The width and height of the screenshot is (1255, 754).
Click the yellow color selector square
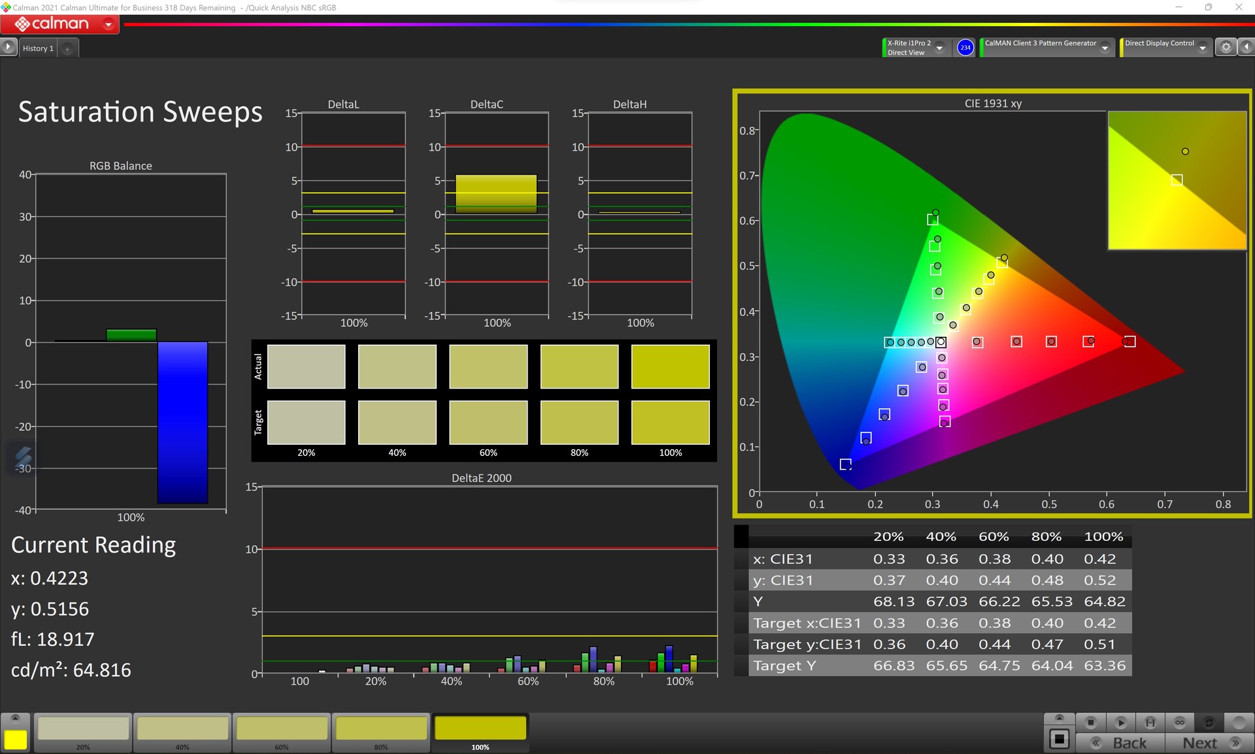(16, 739)
